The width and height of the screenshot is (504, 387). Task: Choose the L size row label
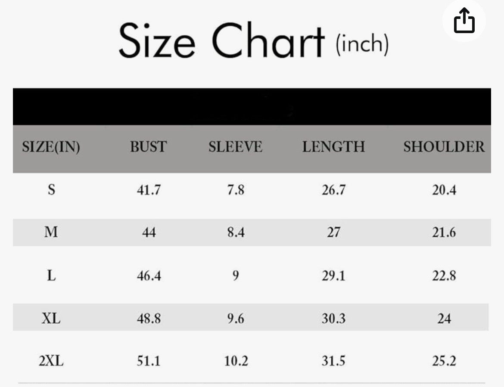point(51,276)
